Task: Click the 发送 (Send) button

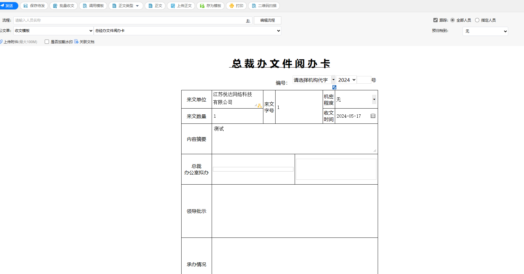Action: [8, 6]
